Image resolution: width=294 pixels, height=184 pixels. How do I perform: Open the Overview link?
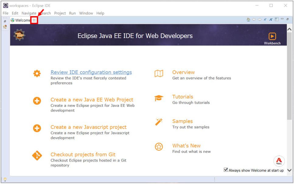pyautogui.click(x=184, y=72)
